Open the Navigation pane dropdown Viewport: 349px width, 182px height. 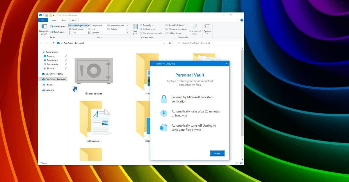[44, 30]
